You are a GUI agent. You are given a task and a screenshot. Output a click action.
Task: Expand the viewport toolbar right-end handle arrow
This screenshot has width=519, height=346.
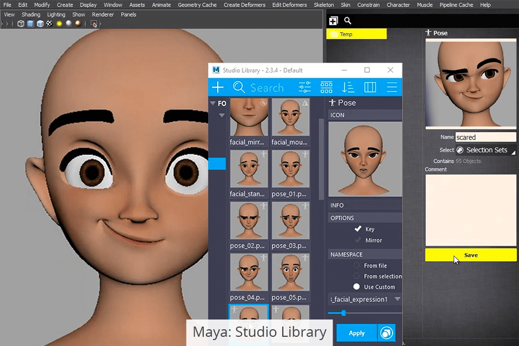(101, 24)
